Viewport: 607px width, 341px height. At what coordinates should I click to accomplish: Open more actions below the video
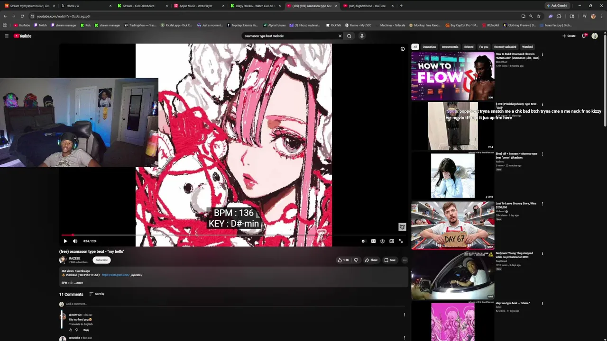point(405,260)
